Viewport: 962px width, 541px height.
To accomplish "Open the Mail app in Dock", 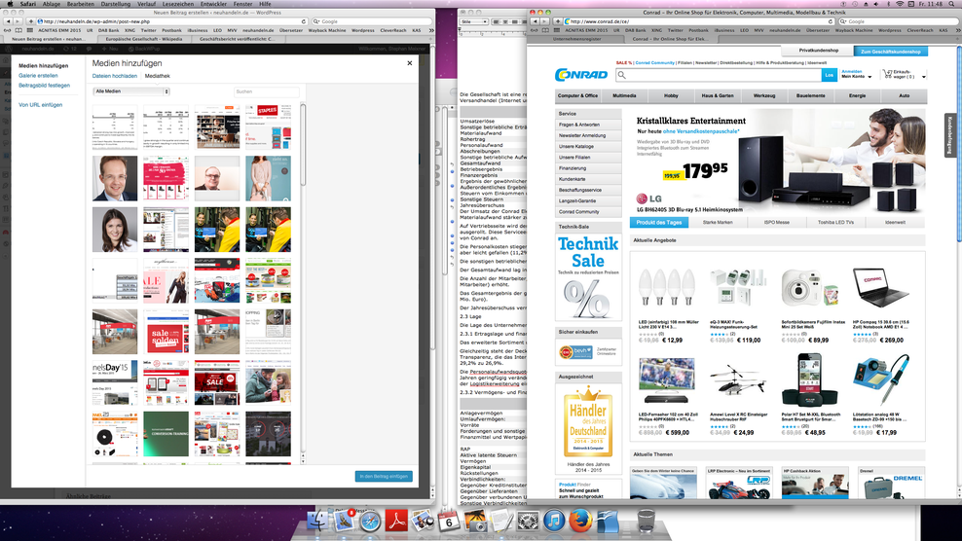I will (x=344, y=521).
